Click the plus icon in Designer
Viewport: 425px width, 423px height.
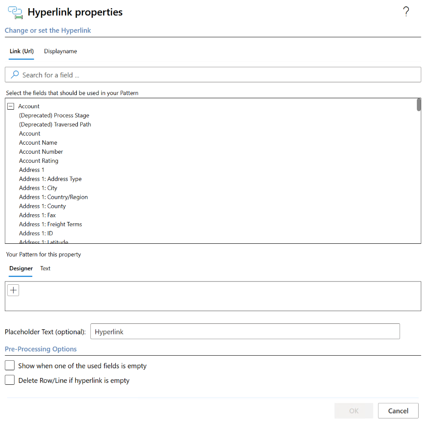[x=13, y=290]
